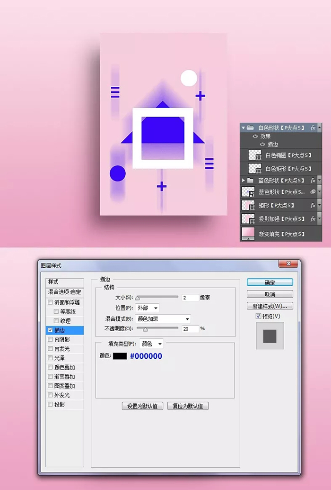Screen dimensions: 331x490
Task: Enable the 光泽 checkbox
Action: pos(50,358)
